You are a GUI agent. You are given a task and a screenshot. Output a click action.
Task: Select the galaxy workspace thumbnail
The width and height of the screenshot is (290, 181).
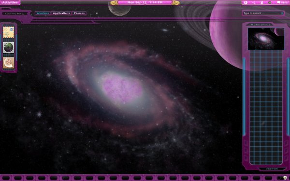click(x=266, y=39)
